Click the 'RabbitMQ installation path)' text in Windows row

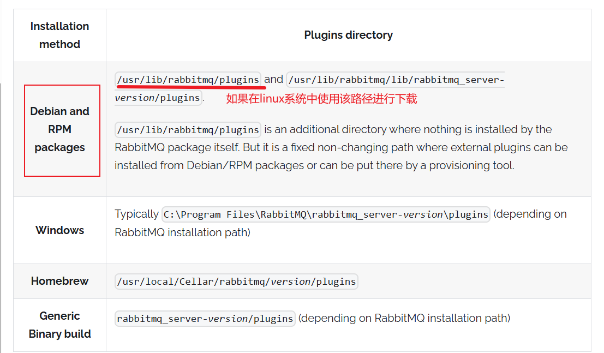click(183, 232)
